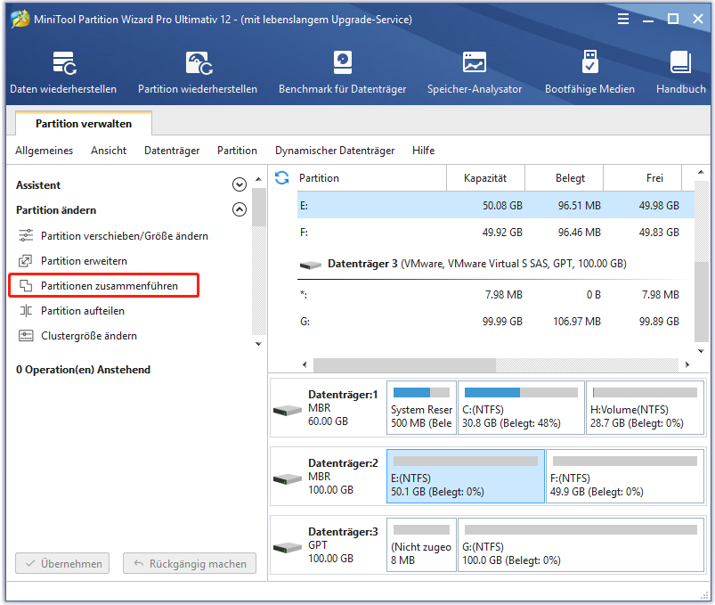
Task: Open the Ansicht menu
Action: 109,150
